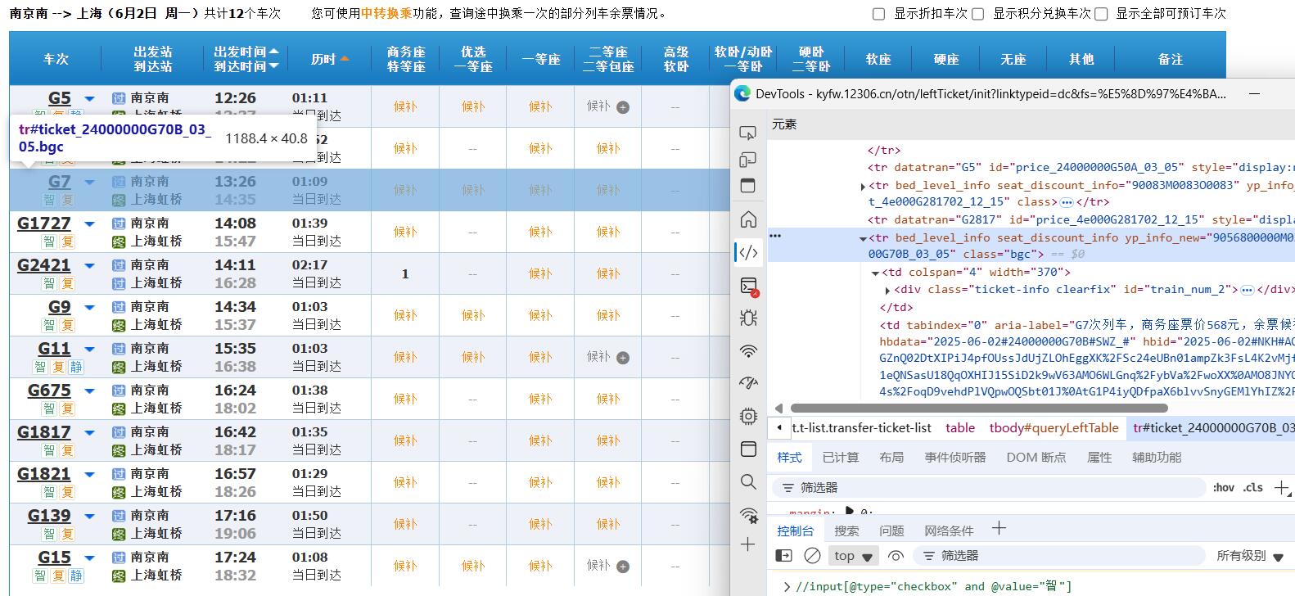Open train G139 number link
1295x596 pixels.
pyautogui.click(x=49, y=516)
